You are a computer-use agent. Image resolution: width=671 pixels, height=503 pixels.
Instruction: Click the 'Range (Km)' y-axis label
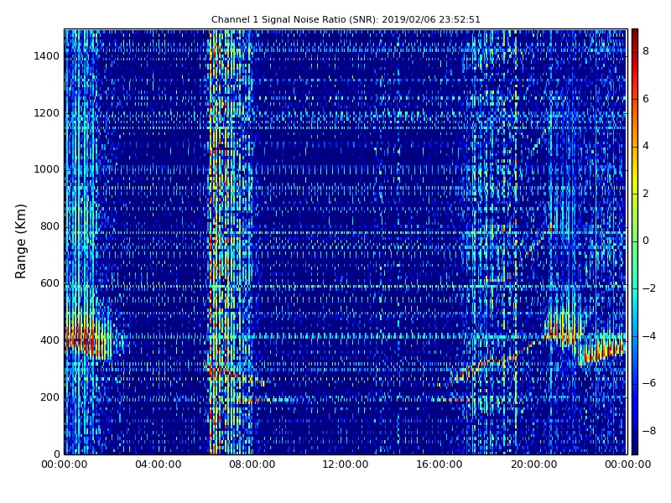(x=20, y=241)
